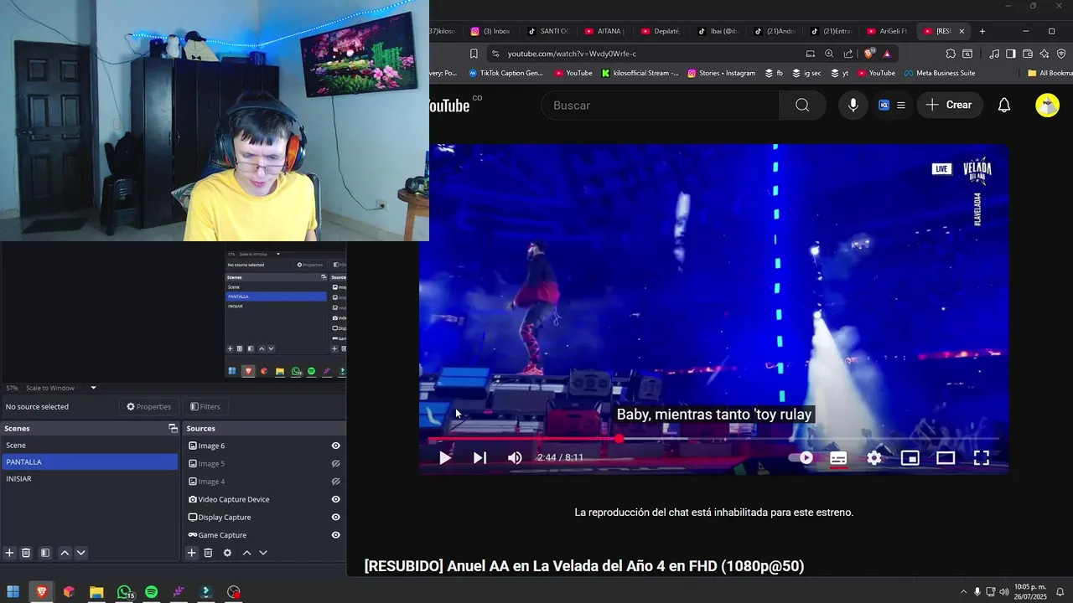This screenshot has width=1073, height=603.
Task: Open the Scale to Window dropdown
Action: click(x=60, y=388)
